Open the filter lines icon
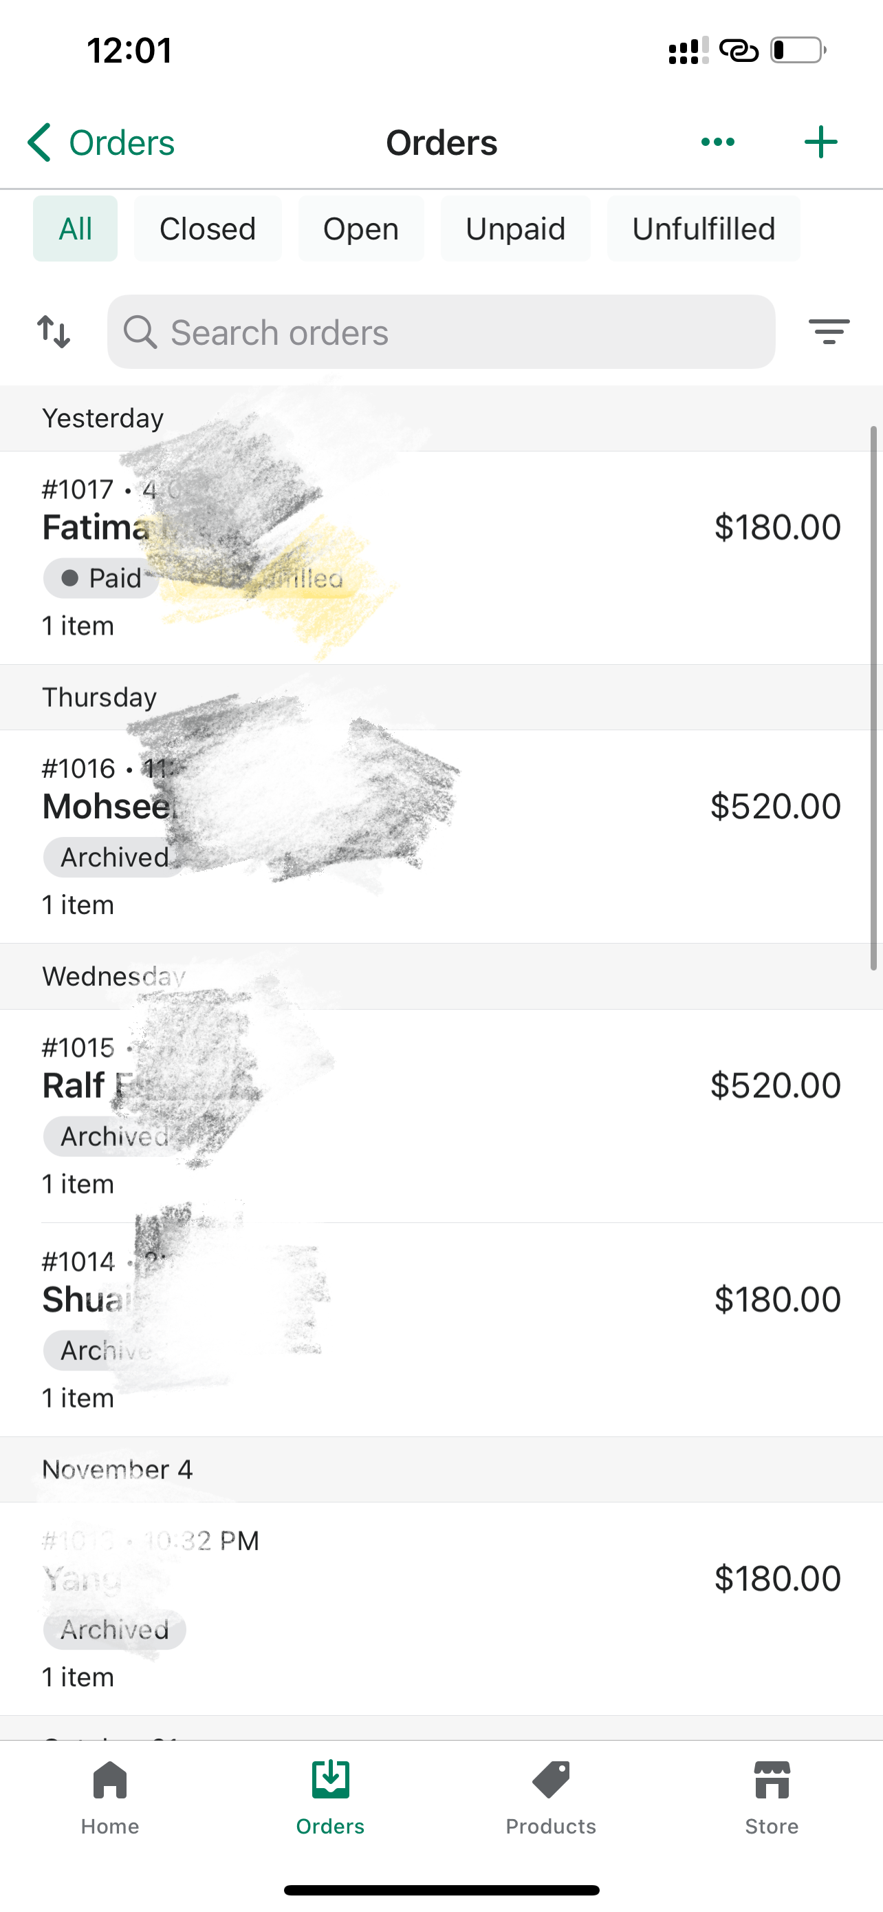The height and width of the screenshot is (1912, 883). tap(828, 331)
